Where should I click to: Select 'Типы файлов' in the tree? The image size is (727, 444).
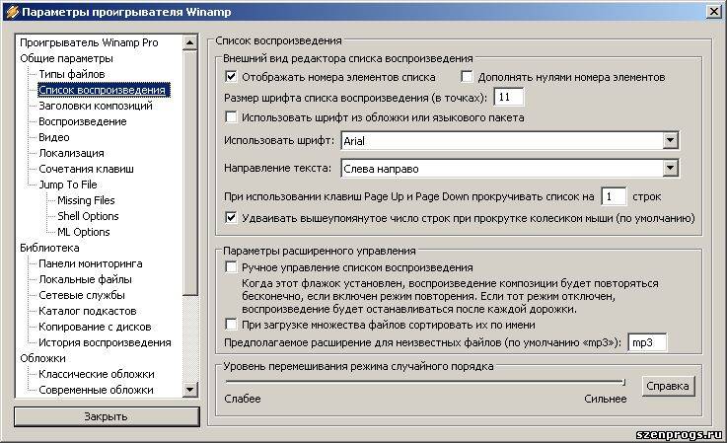[71, 75]
